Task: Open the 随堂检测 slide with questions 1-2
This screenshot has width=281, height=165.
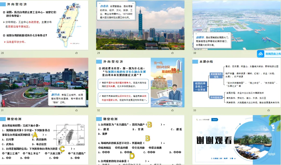Action: [x=44, y=140]
